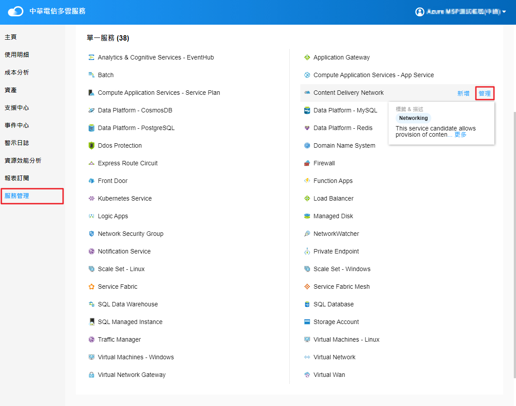
Task: Click the Private Endpoint icon
Action: (x=307, y=251)
